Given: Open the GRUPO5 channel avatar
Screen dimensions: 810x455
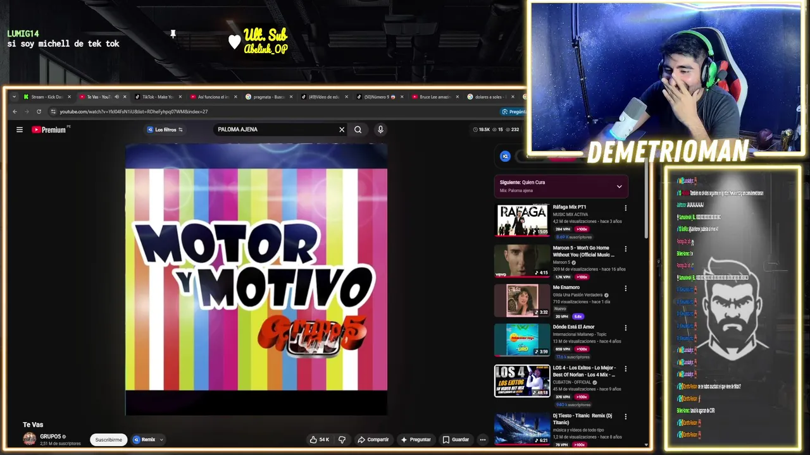Looking at the screenshot, I should [30, 439].
